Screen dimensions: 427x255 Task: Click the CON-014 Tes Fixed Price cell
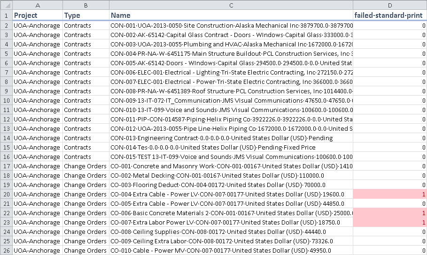(x=231, y=147)
